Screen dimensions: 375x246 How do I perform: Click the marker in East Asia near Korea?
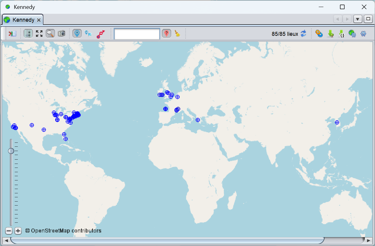(337, 122)
